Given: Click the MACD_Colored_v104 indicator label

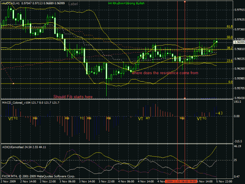Looking at the screenshot, I should point(31,102).
